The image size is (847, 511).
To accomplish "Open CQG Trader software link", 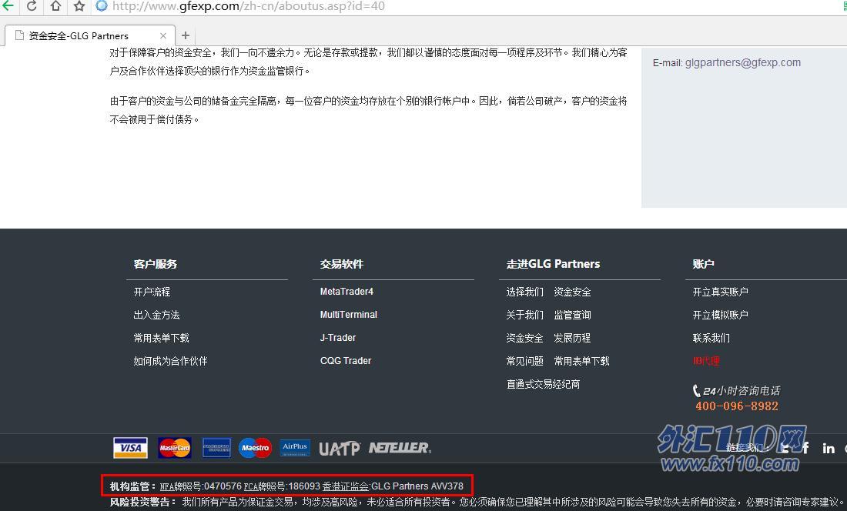I will point(346,361).
